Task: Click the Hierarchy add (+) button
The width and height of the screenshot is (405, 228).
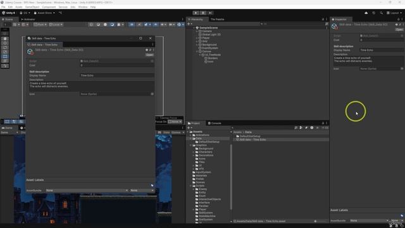Action: point(189,24)
